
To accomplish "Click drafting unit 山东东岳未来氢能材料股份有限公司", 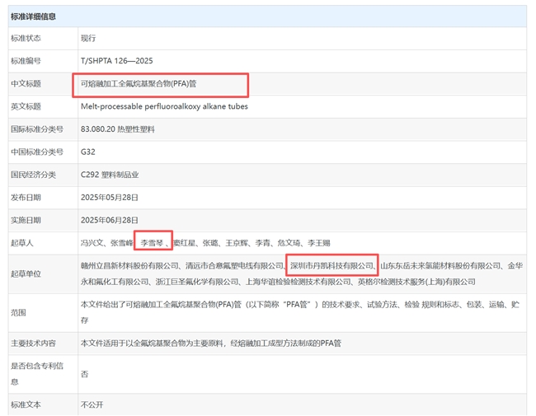I will pyautogui.click(x=440, y=266).
